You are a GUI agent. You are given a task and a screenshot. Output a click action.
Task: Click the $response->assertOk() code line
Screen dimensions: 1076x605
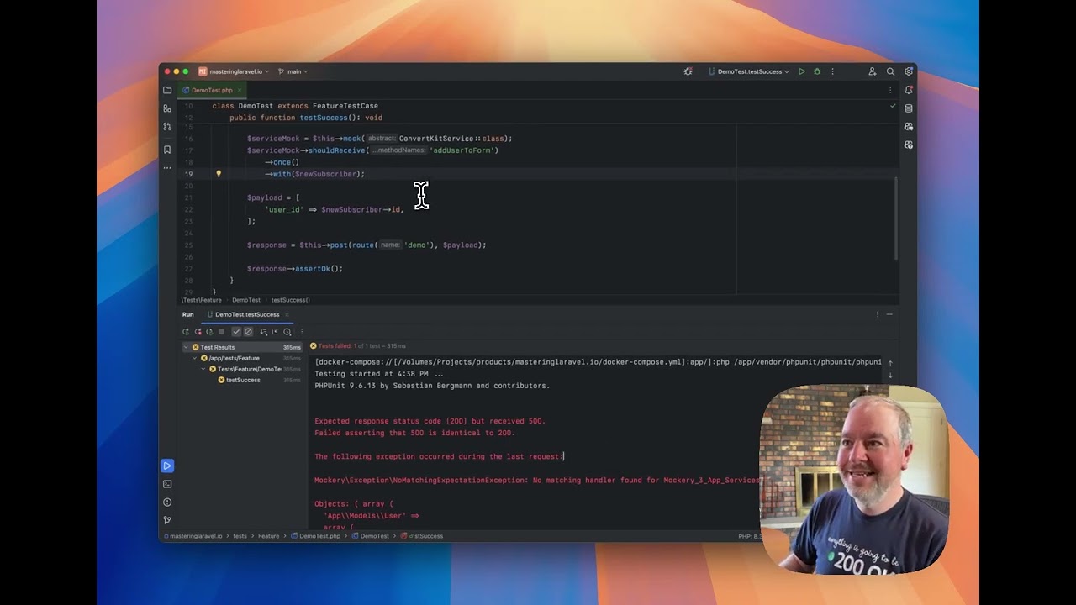(x=295, y=269)
